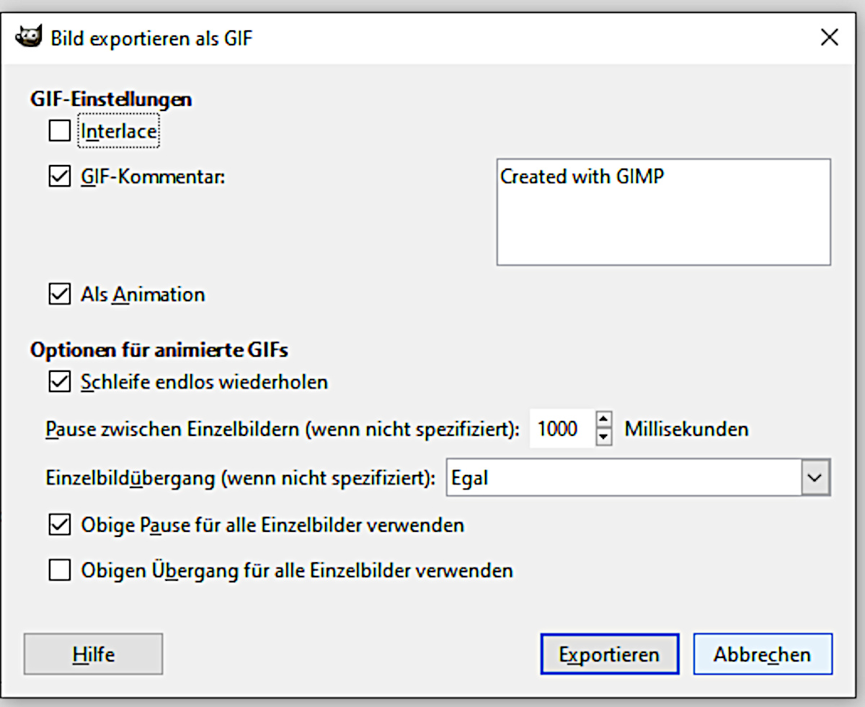Click the GIMP Wilber icon in title bar

[30, 37]
